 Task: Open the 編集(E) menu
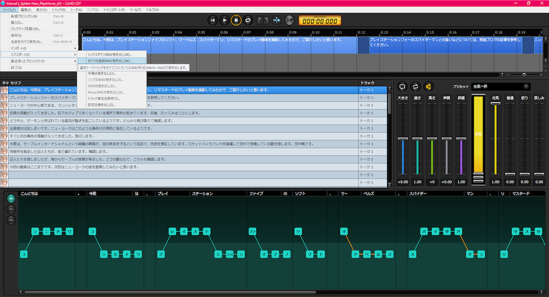[x=26, y=10]
